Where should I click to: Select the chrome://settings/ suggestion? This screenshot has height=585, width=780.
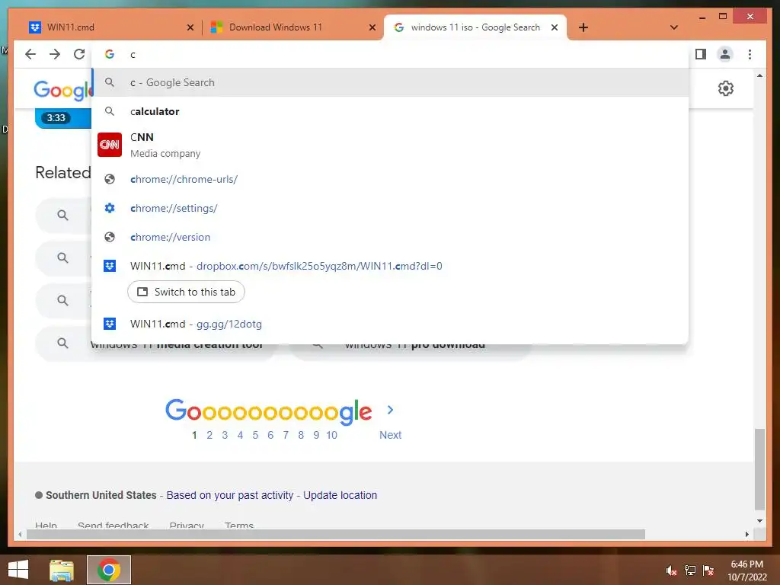tap(390, 208)
